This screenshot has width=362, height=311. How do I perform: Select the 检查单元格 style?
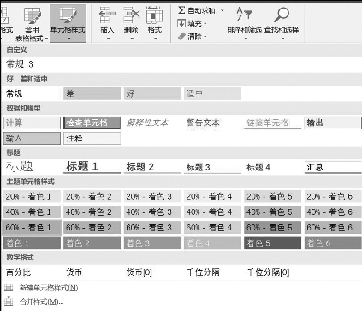click(92, 123)
